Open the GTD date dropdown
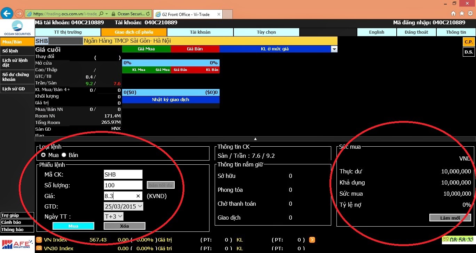The width and height of the screenshot is (476, 253). tap(140, 206)
